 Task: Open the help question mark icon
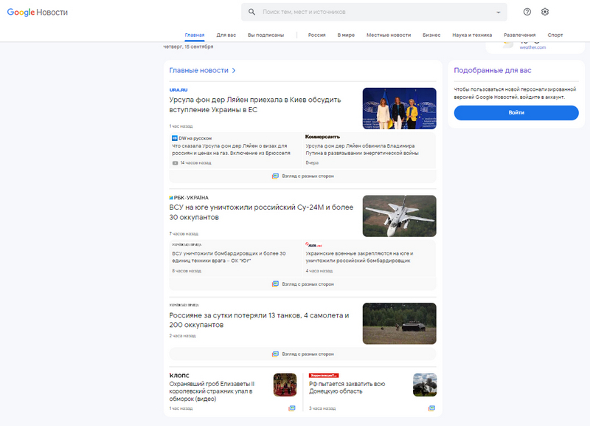point(527,12)
